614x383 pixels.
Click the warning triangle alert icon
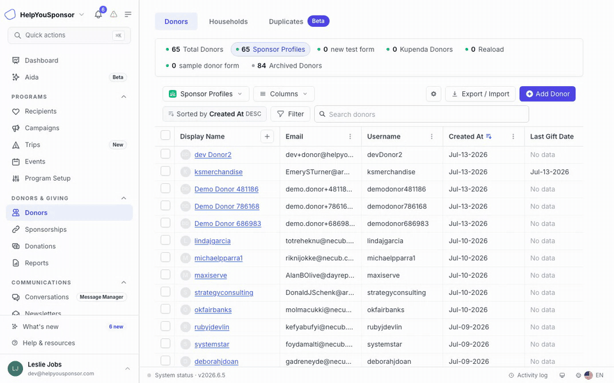tap(114, 15)
